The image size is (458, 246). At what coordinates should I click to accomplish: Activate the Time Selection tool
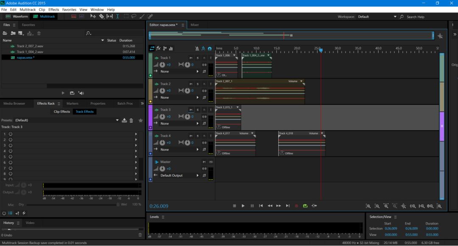click(117, 17)
